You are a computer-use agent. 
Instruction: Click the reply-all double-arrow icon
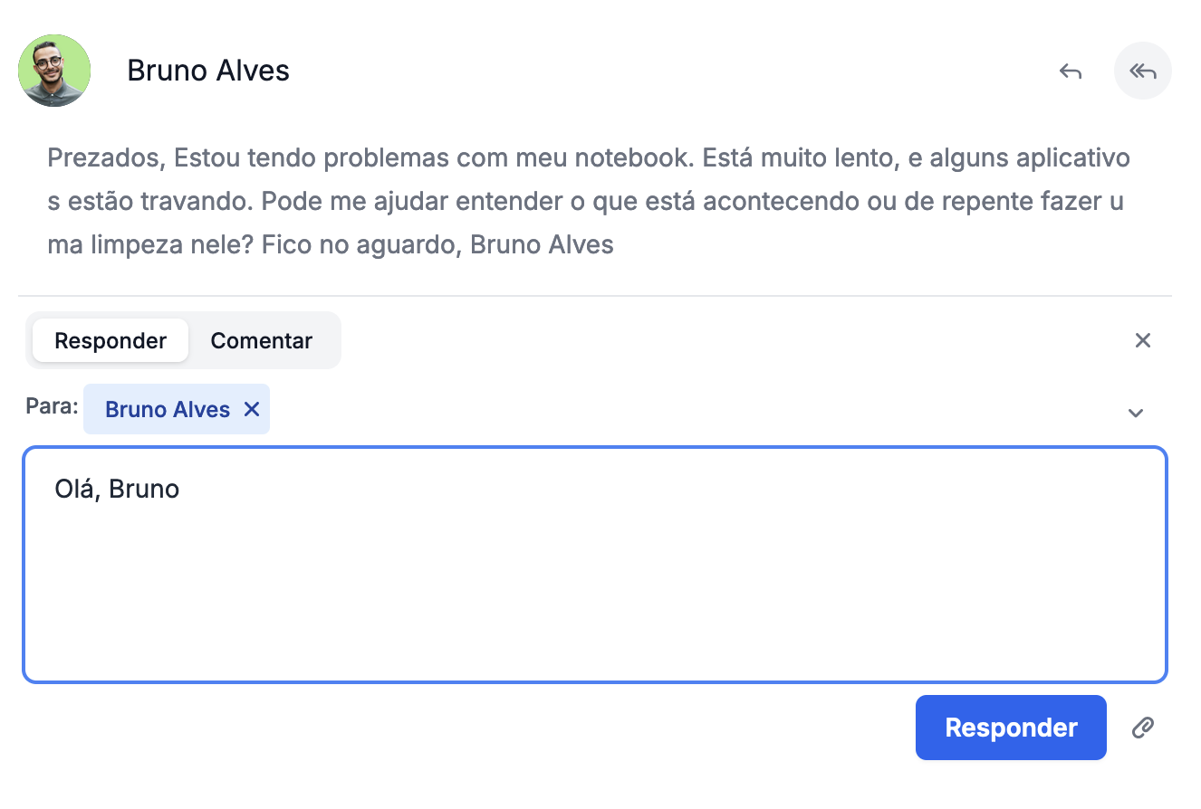point(1143,71)
